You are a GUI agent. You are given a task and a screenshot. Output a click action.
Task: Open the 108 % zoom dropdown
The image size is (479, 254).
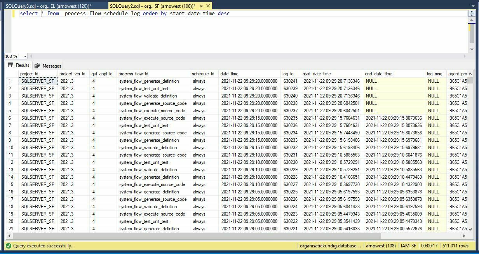point(25,56)
